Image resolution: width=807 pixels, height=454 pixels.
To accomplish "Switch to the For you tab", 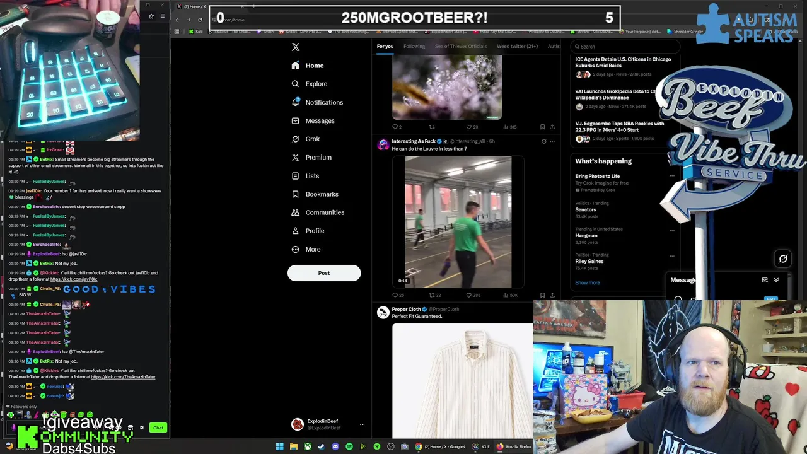I will click(385, 46).
